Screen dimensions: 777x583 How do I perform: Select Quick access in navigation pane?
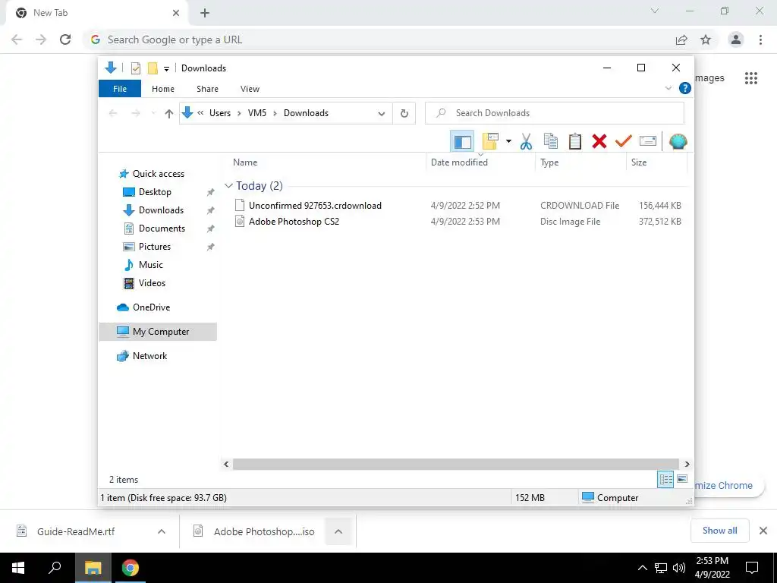coord(158,174)
